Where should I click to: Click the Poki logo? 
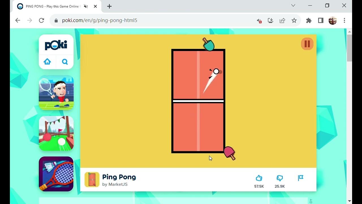56,45
